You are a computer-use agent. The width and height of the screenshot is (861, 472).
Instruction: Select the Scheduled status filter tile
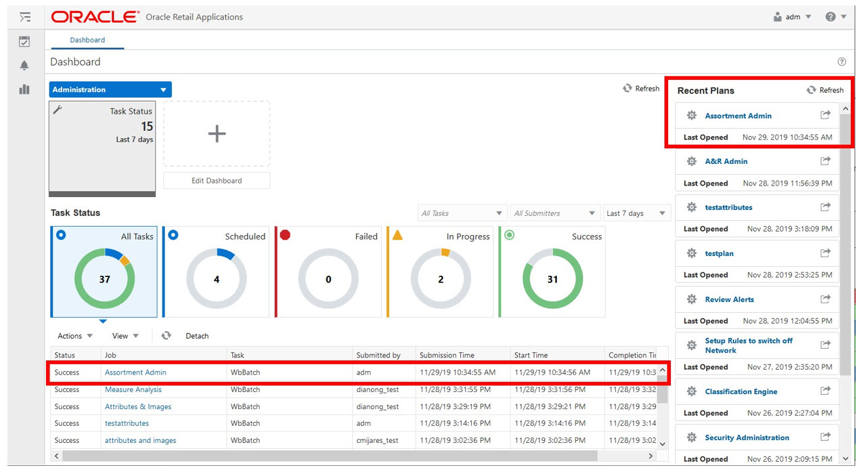pos(216,272)
